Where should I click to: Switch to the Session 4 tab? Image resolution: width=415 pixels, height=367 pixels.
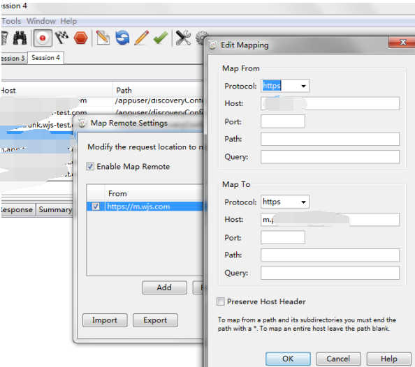click(45, 58)
